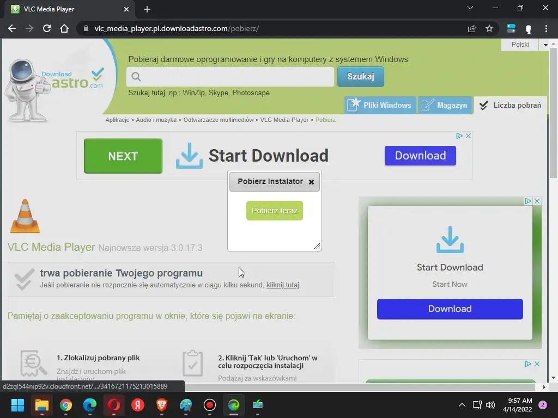Launch Chrome from the taskbar
This screenshot has height=418, width=558.
pos(65,405)
